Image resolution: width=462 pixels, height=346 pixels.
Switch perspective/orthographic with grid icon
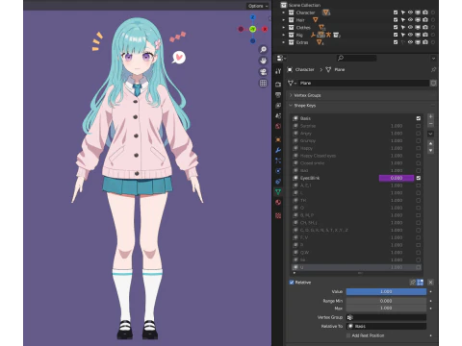click(x=263, y=84)
